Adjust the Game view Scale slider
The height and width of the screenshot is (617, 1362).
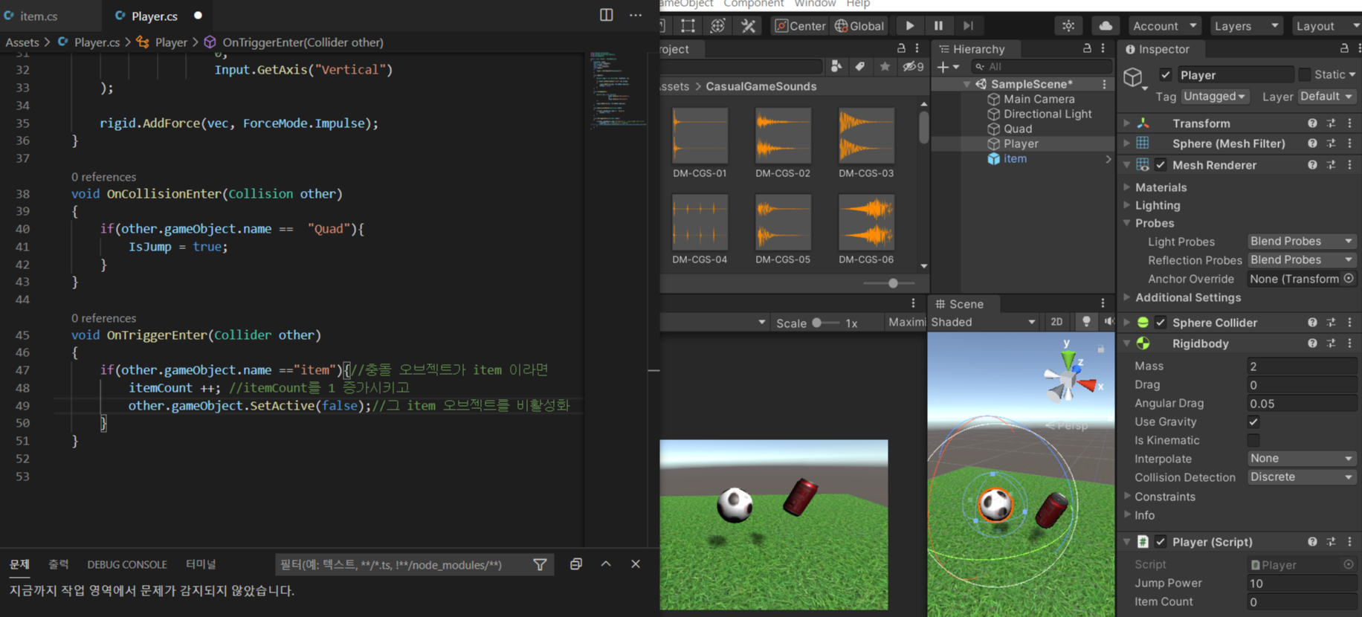pos(817,323)
